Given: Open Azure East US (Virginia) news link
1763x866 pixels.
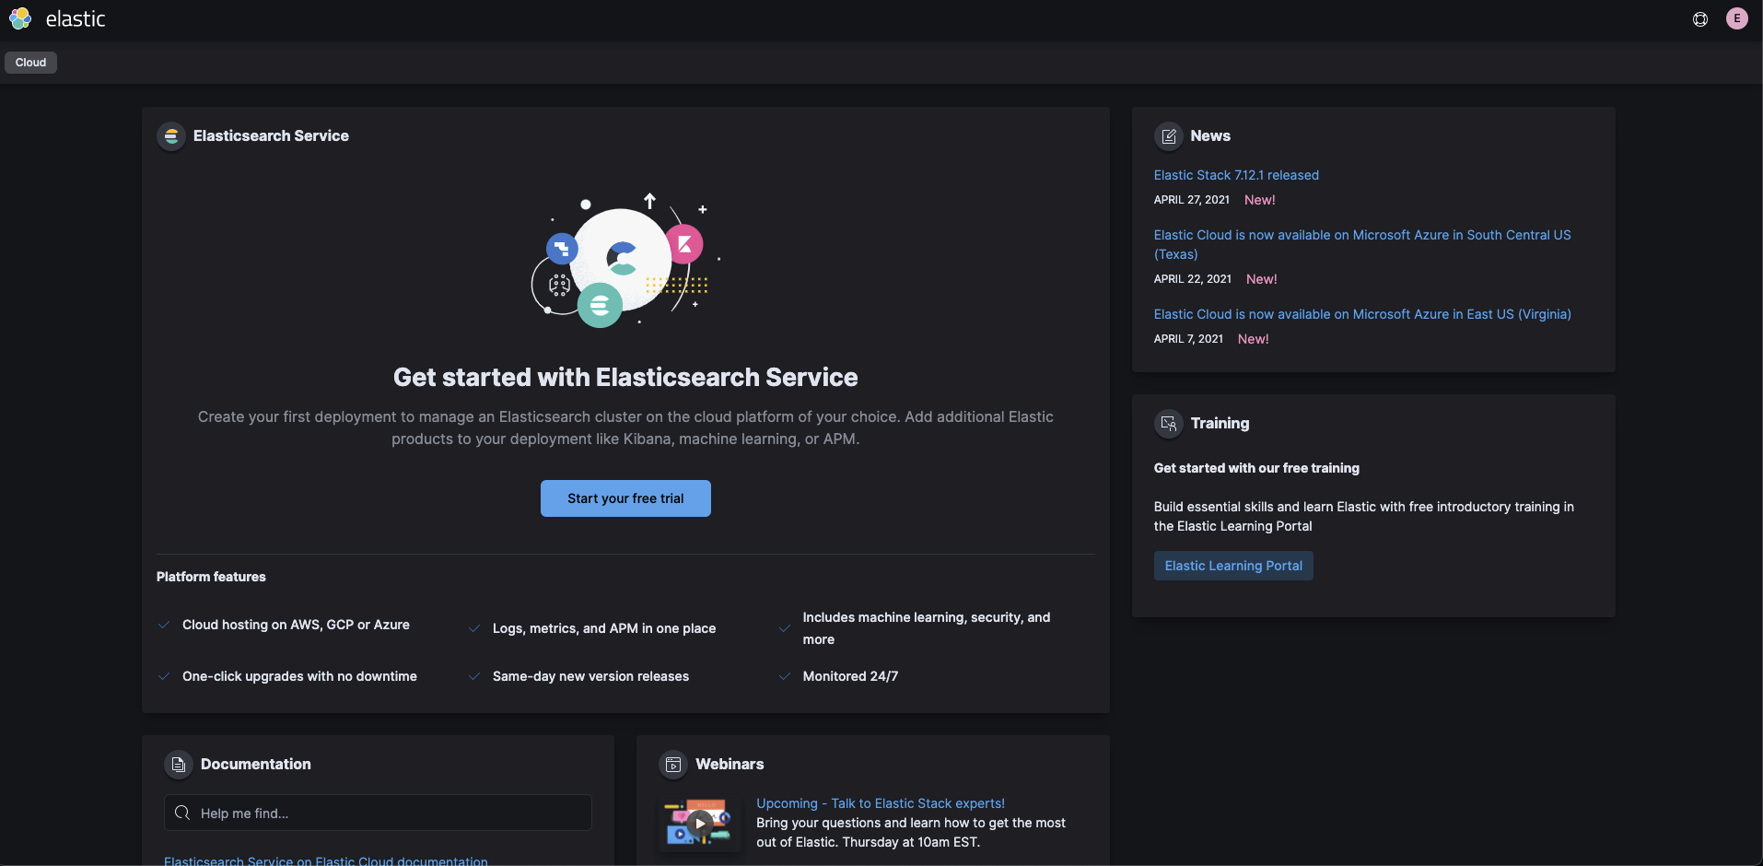Looking at the screenshot, I should click(x=1362, y=314).
